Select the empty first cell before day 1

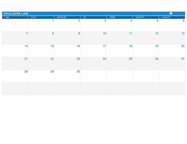15,25
